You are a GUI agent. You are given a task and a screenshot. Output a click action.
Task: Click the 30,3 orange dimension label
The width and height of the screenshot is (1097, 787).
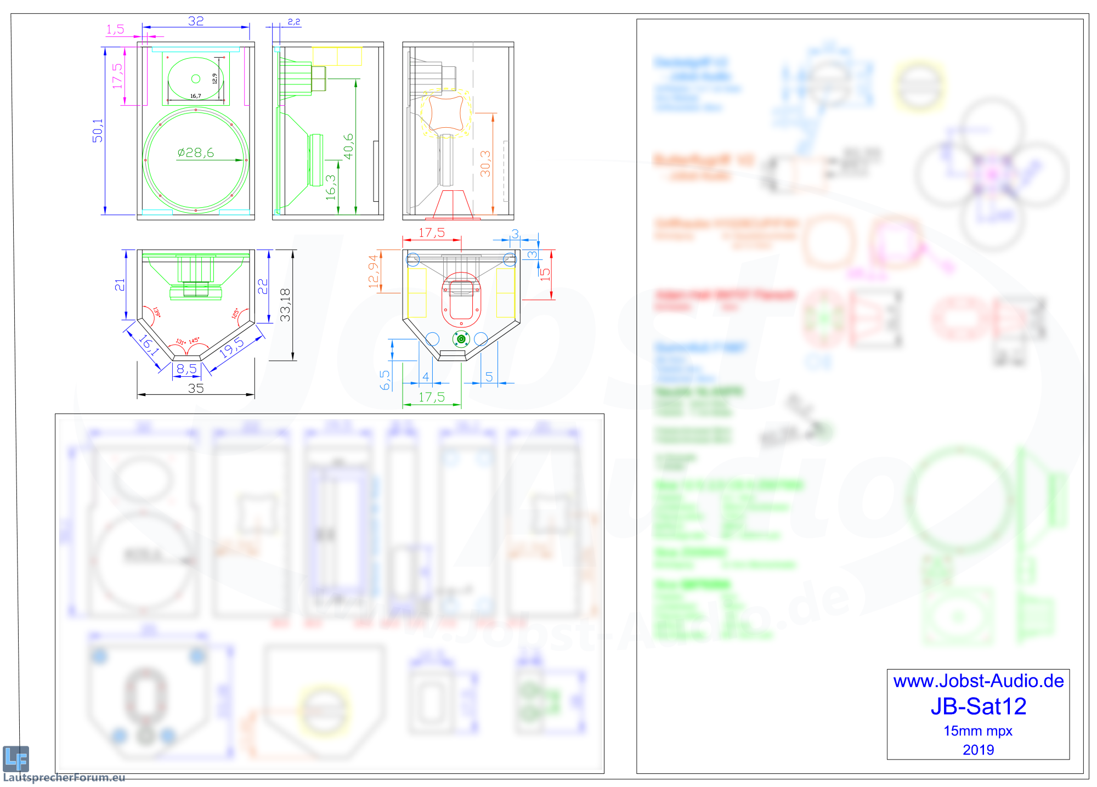485,164
